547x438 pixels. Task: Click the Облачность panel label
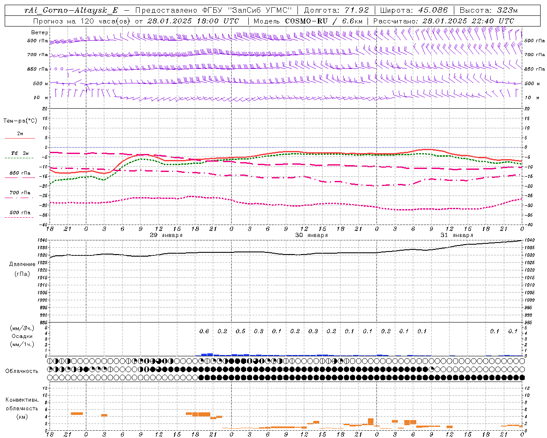[22, 371]
